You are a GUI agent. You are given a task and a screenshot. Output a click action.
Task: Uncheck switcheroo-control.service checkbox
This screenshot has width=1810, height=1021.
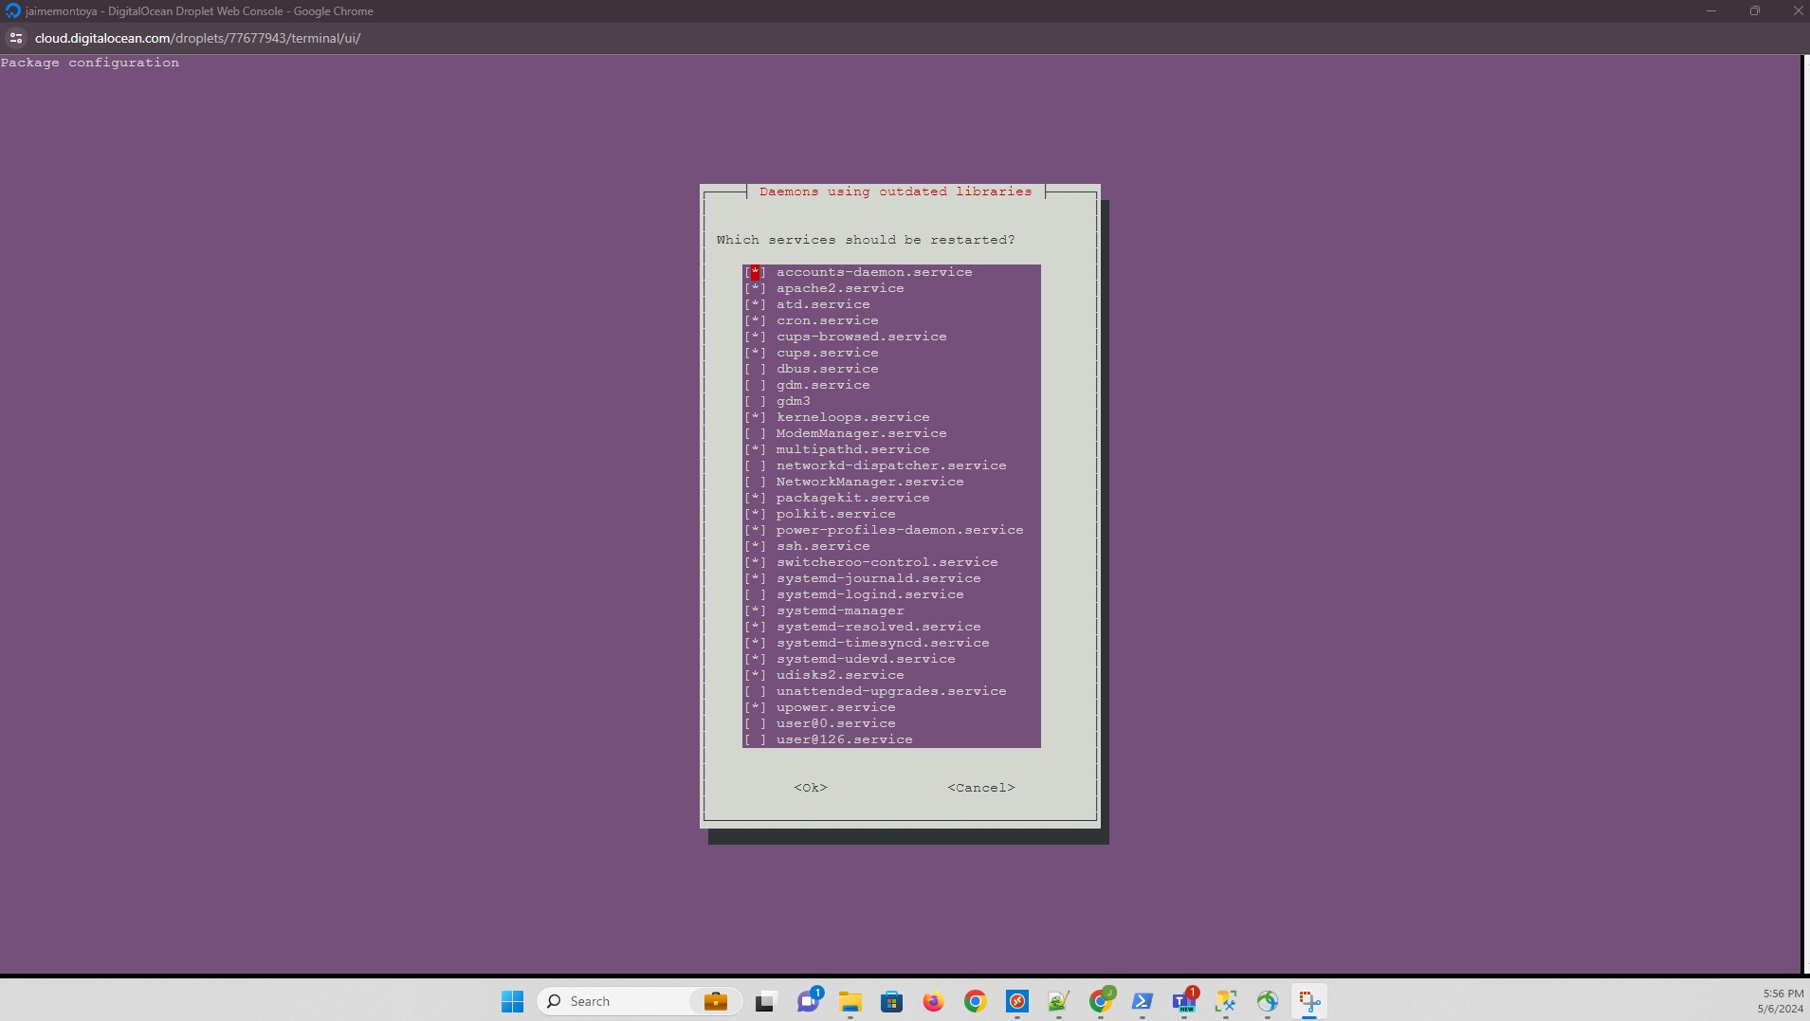(x=755, y=562)
